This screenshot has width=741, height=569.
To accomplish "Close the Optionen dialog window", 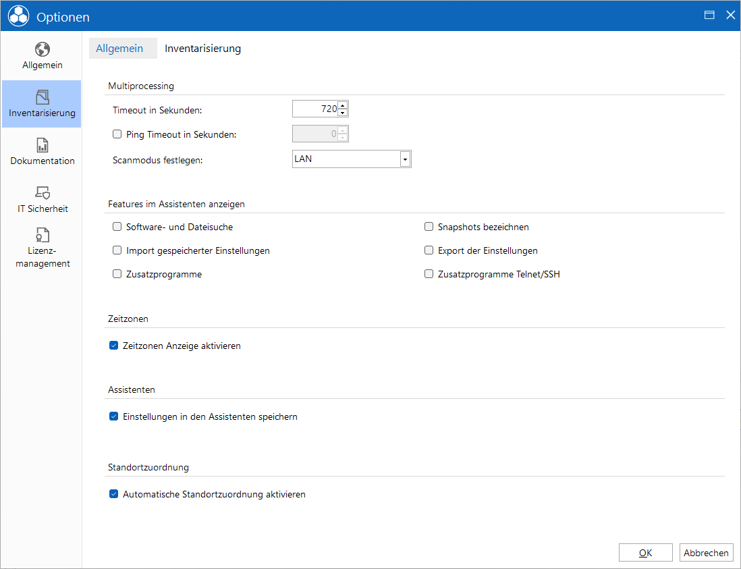I will [731, 15].
